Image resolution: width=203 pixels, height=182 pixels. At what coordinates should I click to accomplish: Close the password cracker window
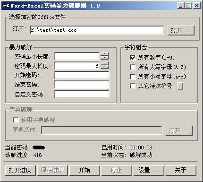click(197, 6)
